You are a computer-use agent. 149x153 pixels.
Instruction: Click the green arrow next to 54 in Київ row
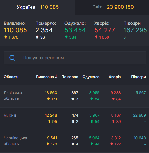click(92, 121)
